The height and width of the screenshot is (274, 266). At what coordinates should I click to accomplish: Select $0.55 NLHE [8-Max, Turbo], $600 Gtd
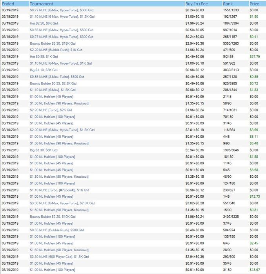[x=57, y=77]
